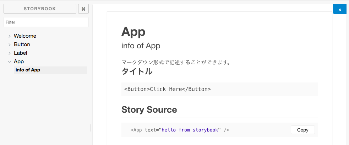Click the 'info of App' subtitle

(141, 45)
